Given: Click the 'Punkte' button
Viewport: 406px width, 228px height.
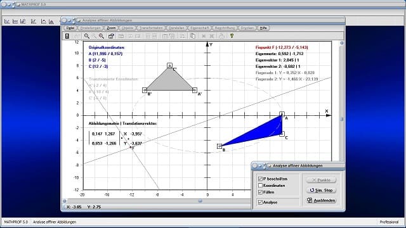Looking at the screenshot, I should [x=321, y=180].
